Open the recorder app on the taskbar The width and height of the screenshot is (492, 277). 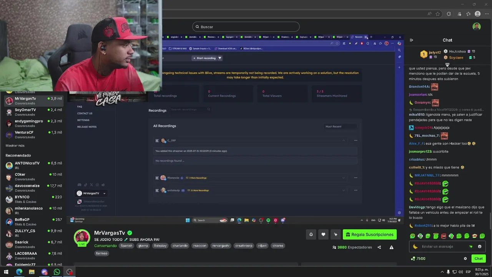tap(70, 272)
